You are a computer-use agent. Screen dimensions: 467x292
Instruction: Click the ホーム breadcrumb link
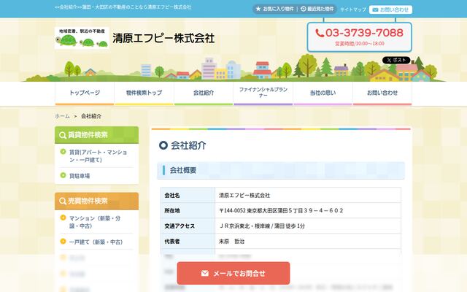[62, 116]
